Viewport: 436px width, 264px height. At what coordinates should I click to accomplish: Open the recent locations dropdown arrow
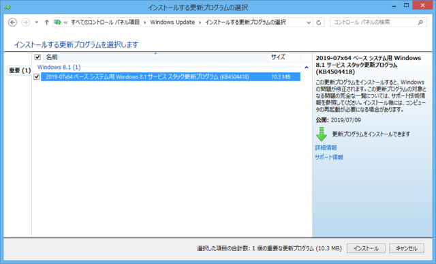click(x=36, y=23)
